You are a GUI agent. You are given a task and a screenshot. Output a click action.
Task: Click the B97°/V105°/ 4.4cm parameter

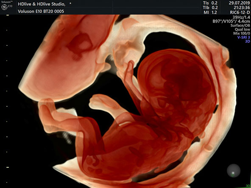(231, 21)
